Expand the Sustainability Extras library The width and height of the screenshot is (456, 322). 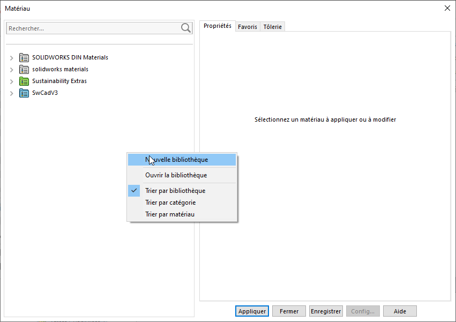pos(12,81)
